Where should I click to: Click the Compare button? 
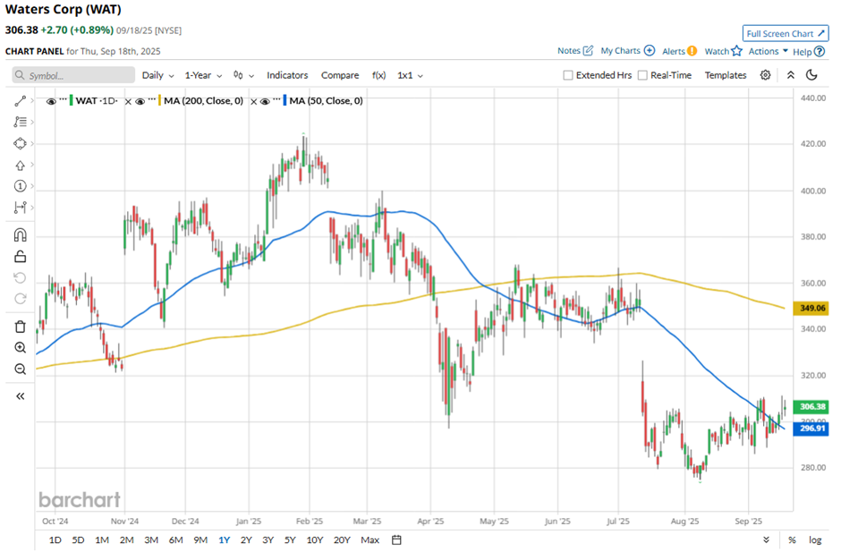340,75
